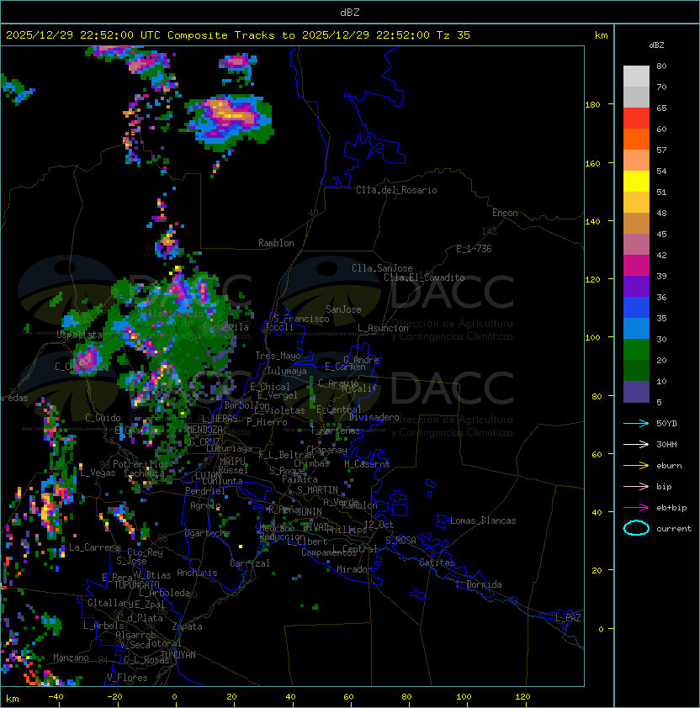Click the 'Catitas' map label
700x708 pixels.
click(x=437, y=563)
